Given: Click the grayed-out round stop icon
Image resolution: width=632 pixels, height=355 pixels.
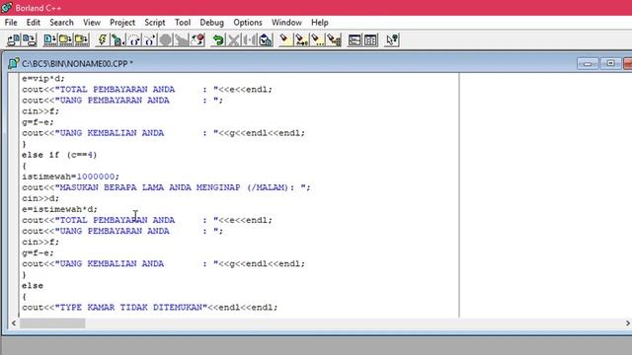Looking at the screenshot, I should pyautogui.click(x=165, y=39).
